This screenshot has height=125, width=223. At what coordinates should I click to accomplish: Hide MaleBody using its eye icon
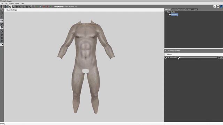point(170,15)
